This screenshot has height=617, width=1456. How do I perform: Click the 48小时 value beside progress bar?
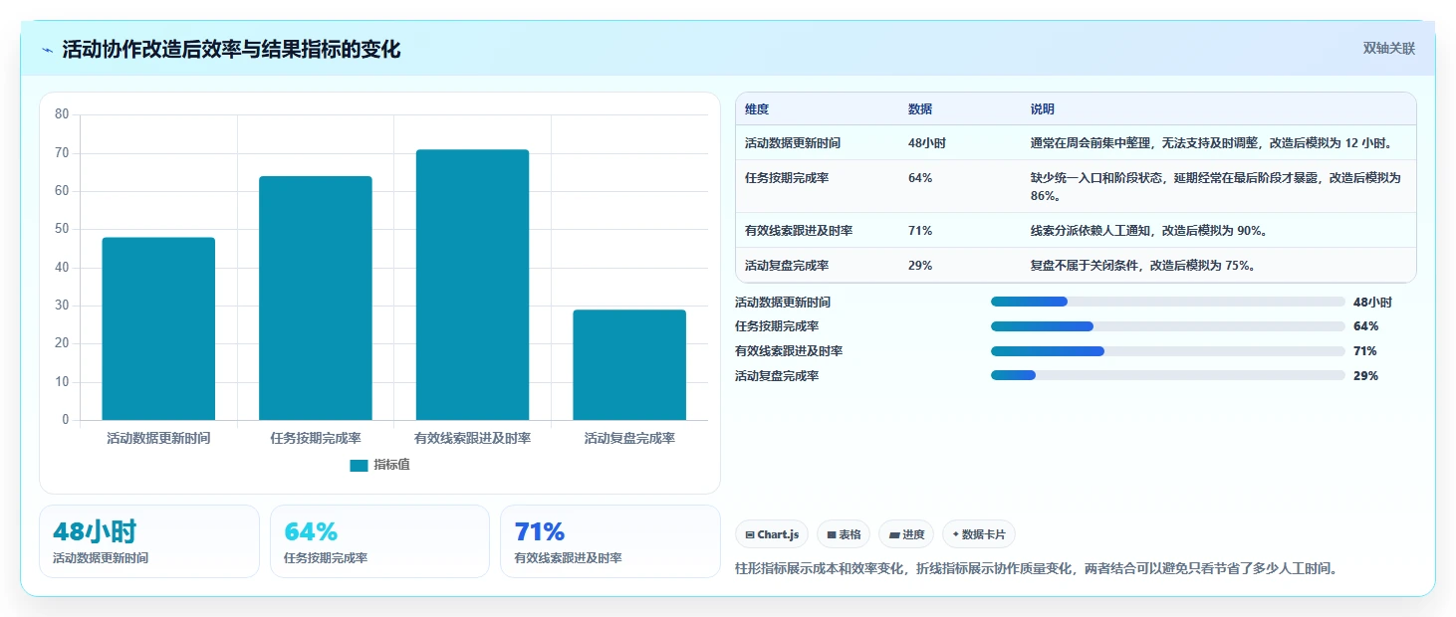(1372, 303)
